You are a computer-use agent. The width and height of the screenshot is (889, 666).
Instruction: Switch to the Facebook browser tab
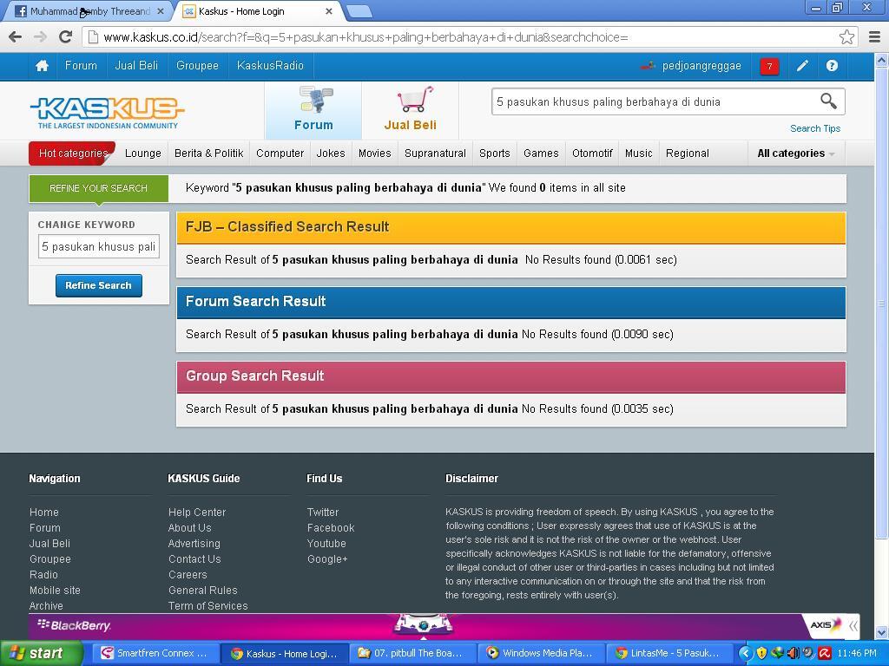point(89,11)
